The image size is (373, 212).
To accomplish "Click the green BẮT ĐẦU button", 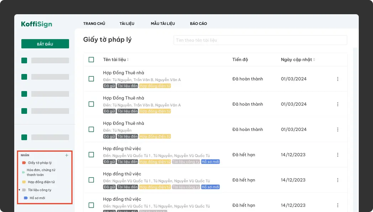I will (x=45, y=44).
